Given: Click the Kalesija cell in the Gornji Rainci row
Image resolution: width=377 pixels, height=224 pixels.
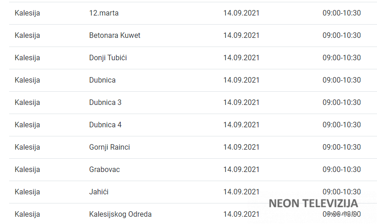Looking at the screenshot, I should click(x=27, y=147).
